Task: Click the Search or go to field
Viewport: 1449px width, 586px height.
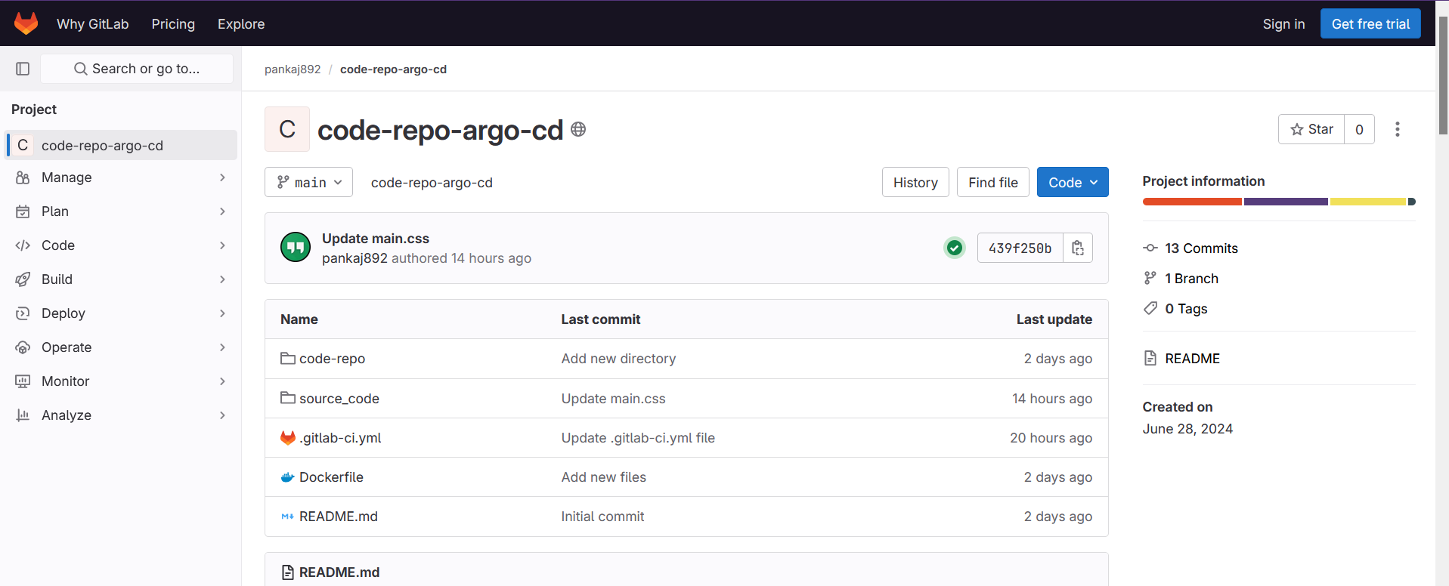Action: 137,69
